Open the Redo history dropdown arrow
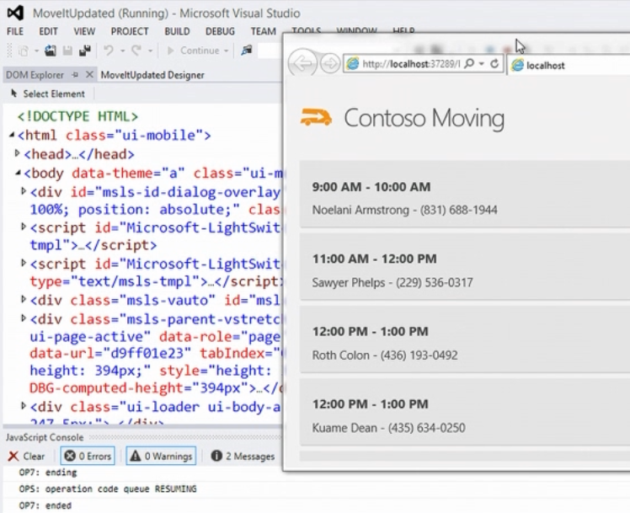This screenshot has height=513, width=630. click(x=150, y=51)
